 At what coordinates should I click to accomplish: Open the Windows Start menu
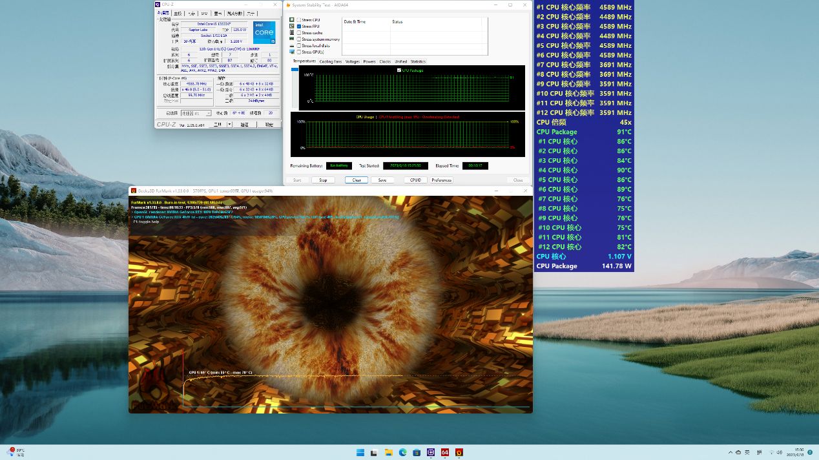click(x=360, y=452)
